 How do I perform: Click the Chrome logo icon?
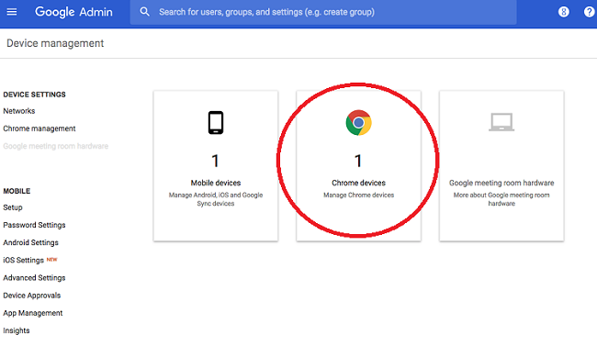[x=358, y=123]
